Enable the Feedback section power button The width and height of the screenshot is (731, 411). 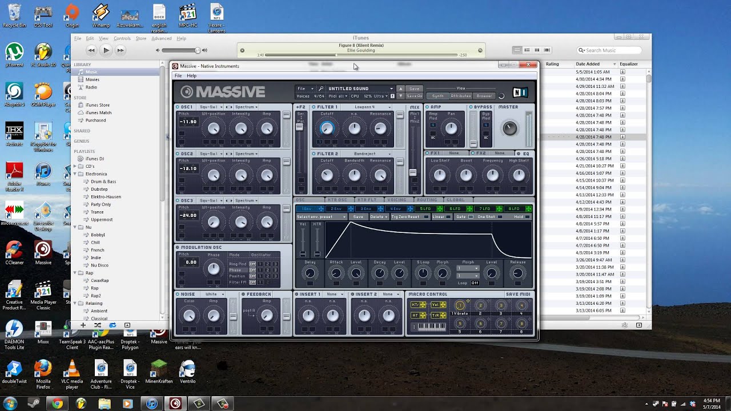coord(243,294)
